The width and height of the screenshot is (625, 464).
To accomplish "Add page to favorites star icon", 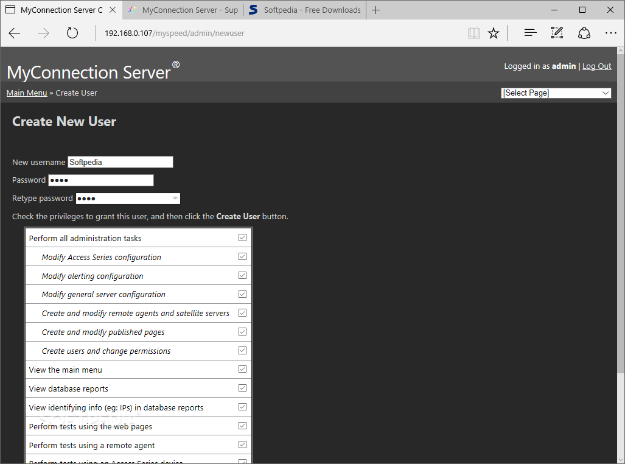I will pos(494,33).
